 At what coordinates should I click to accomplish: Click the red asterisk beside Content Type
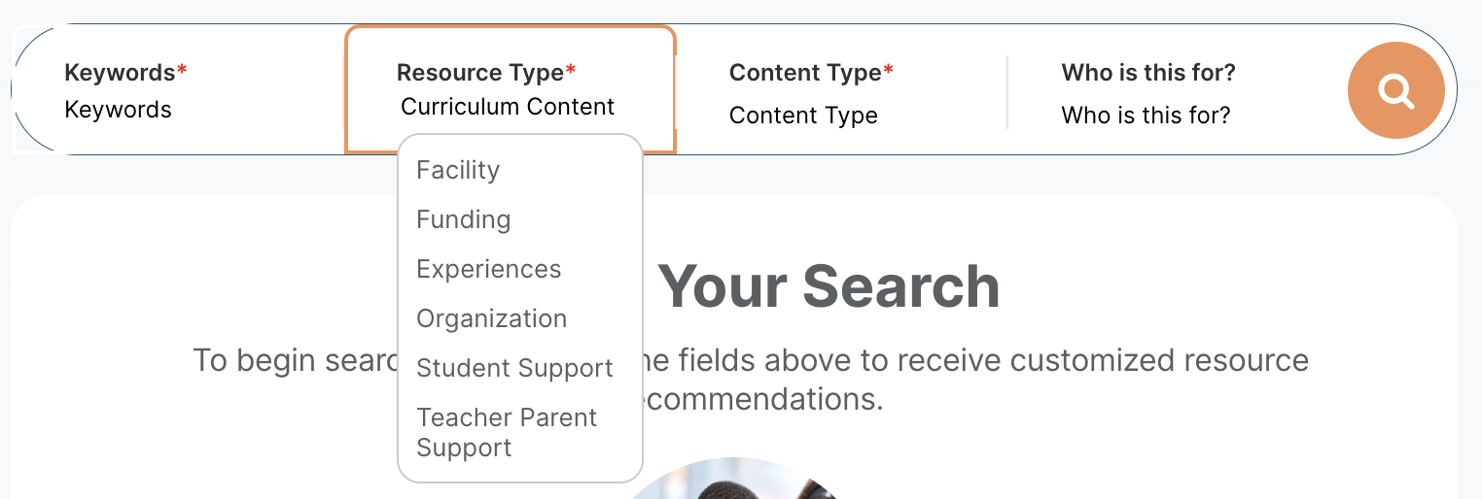point(889,71)
